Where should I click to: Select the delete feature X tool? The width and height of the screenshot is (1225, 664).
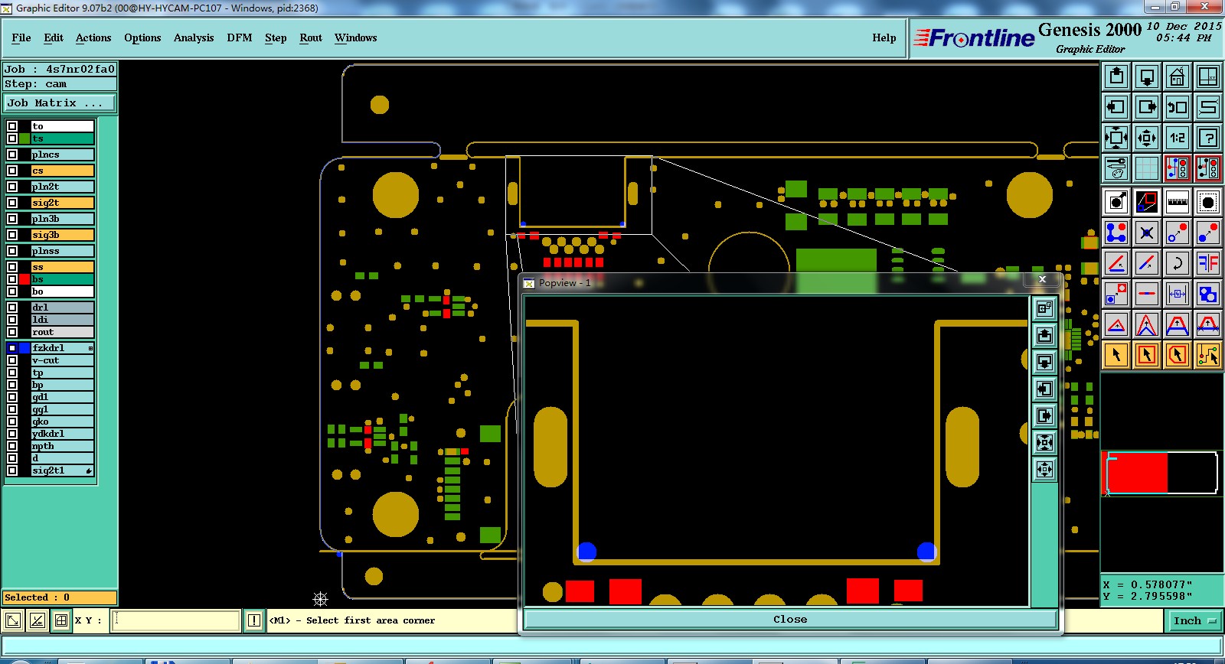coord(1147,233)
